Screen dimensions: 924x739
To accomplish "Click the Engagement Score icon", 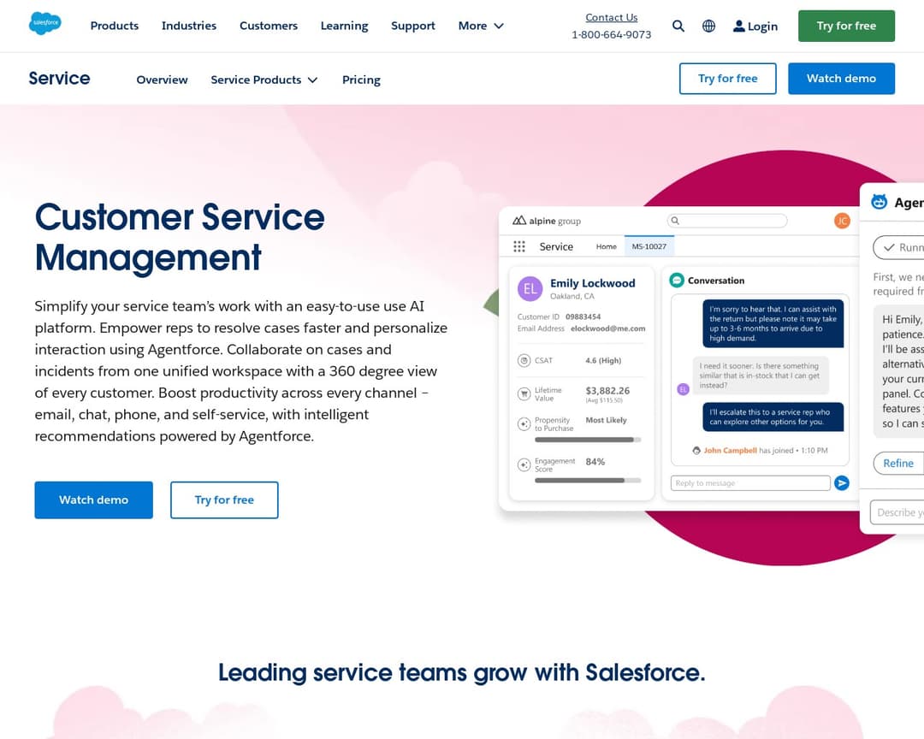I will pos(524,465).
